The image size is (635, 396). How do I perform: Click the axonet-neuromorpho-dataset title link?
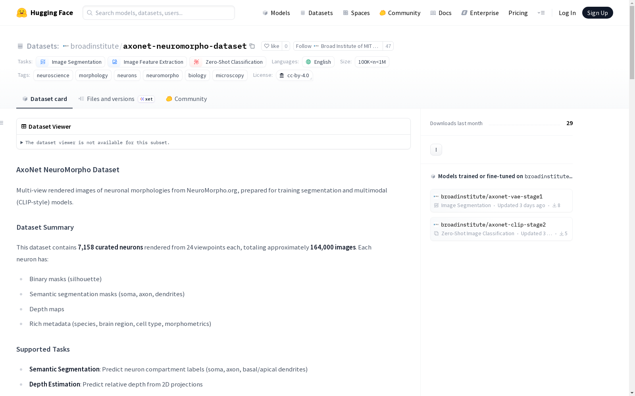(x=185, y=46)
